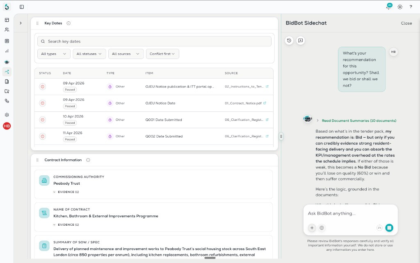Toggle web search globe icon in chat box
420x263 pixels.
pos(322,228)
